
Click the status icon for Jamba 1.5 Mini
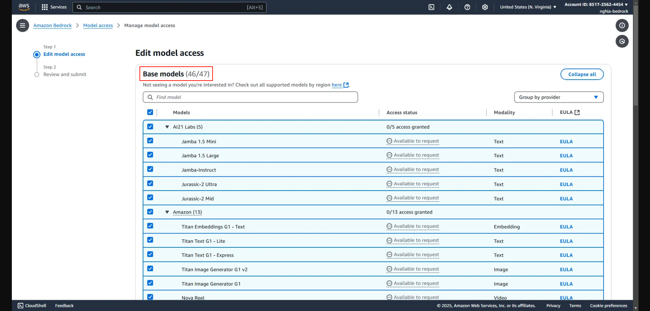click(389, 141)
